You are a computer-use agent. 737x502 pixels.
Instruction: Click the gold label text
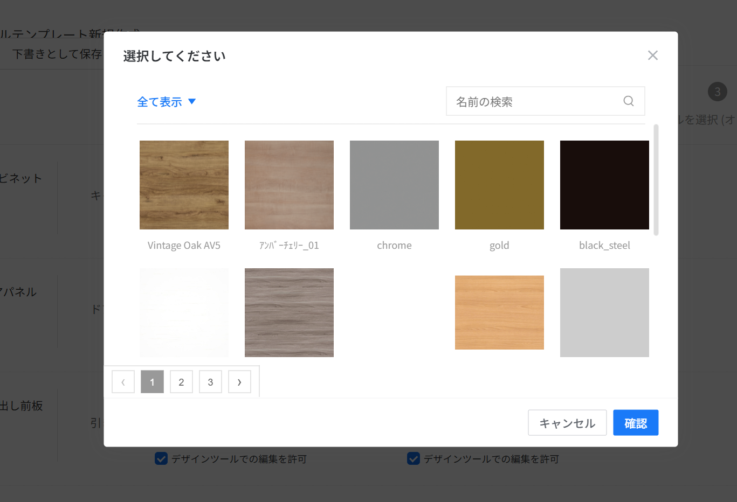499,246
